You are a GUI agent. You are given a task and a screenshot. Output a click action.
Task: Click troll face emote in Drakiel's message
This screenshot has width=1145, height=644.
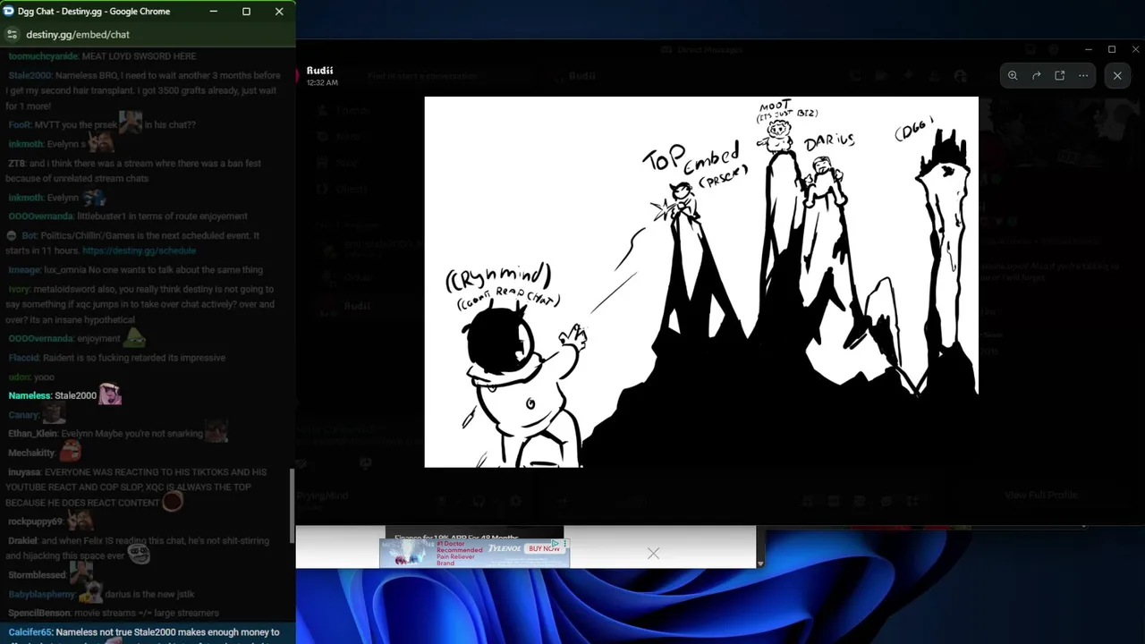[139, 555]
